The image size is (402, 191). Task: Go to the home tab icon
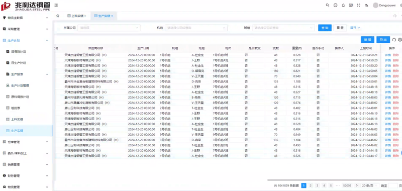point(58,16)
